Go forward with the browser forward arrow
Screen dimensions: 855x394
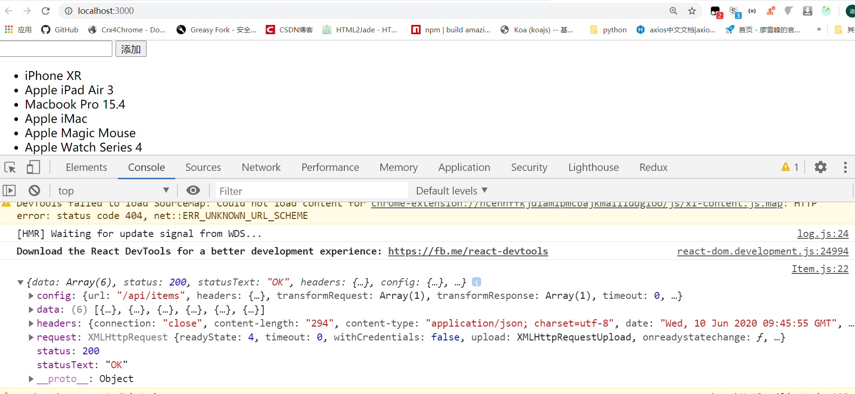tap(27, 11)
